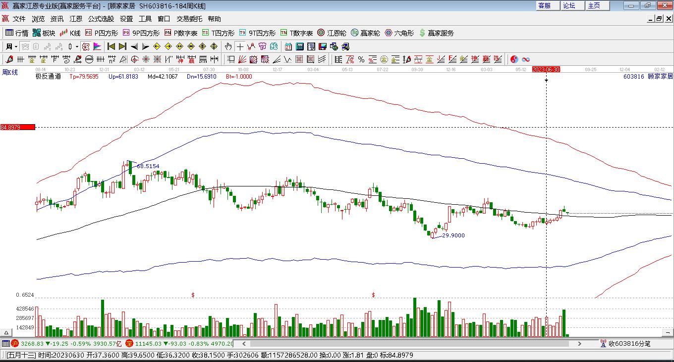Click the horizontal scrollbar left arrow

point(244,343)
